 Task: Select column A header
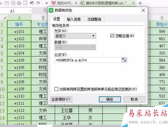pos(19,18)
